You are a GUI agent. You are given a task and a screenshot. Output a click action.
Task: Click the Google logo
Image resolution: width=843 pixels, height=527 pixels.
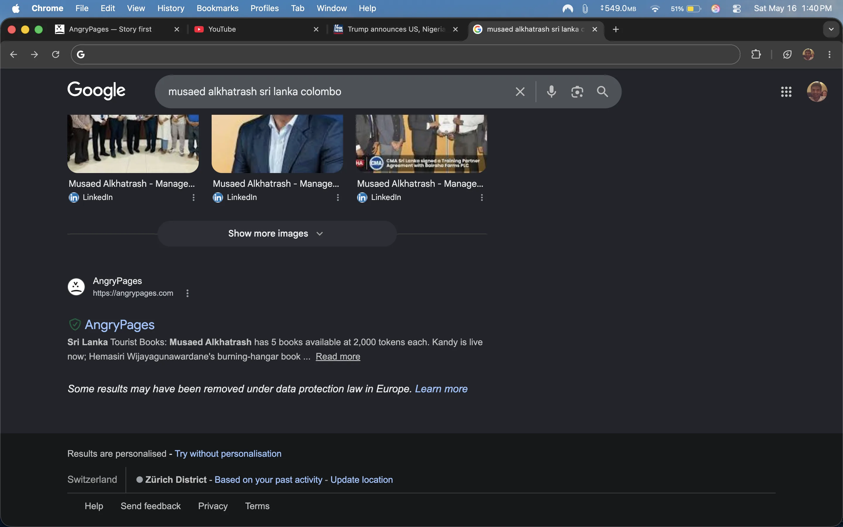[x=97, y=91]
